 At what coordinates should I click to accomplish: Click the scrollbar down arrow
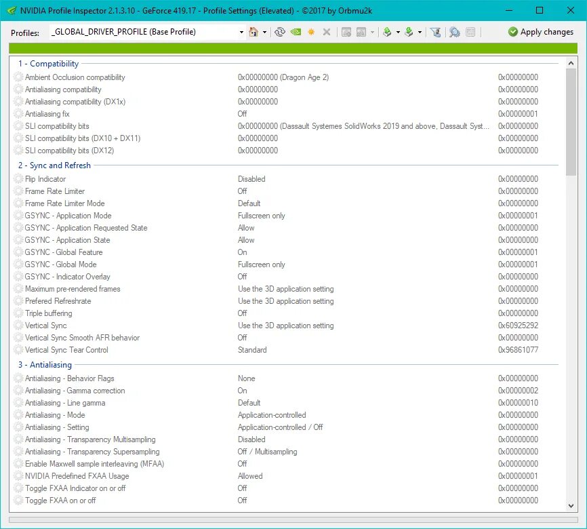(571, 506)
